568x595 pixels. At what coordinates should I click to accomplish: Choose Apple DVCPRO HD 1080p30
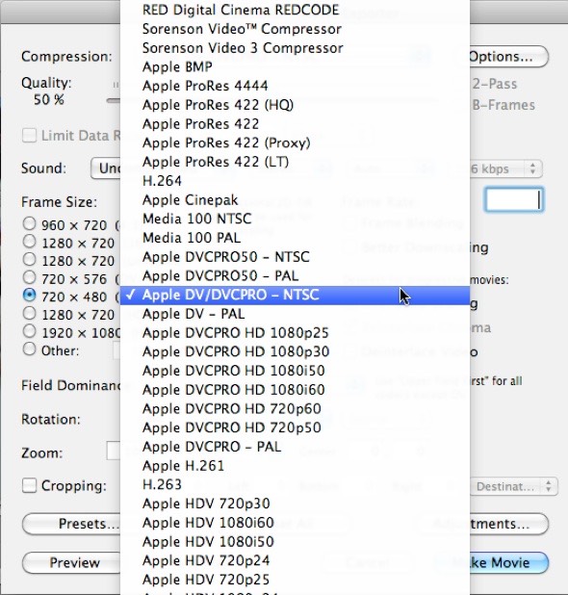295,351
